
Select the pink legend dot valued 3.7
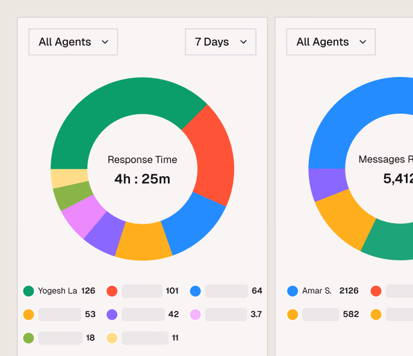[x=195, y=315]
